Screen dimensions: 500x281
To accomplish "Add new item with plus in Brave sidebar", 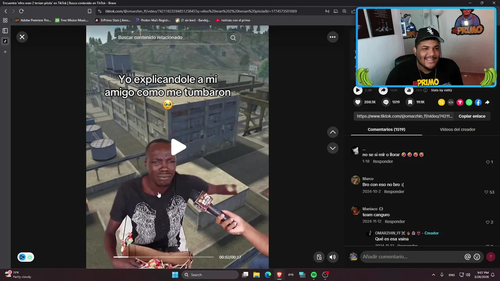I will coord(5,52).
